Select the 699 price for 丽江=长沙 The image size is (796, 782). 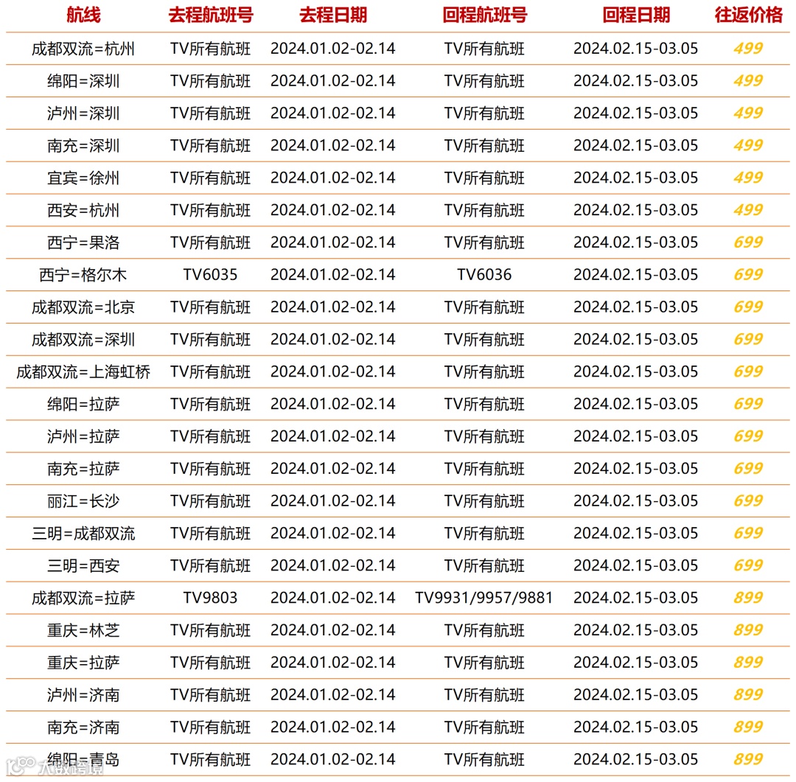click(x=748, y=500)
